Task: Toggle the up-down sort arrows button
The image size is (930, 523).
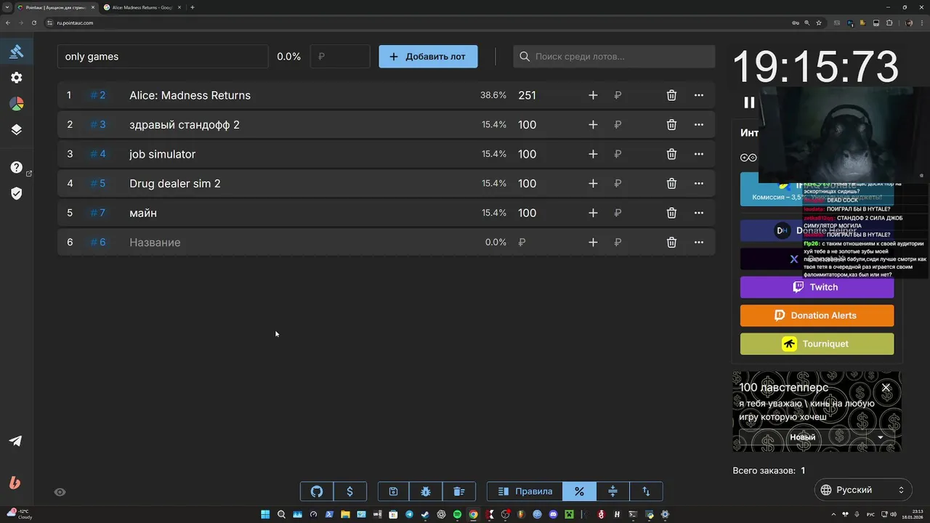Action: pos(646,491)
